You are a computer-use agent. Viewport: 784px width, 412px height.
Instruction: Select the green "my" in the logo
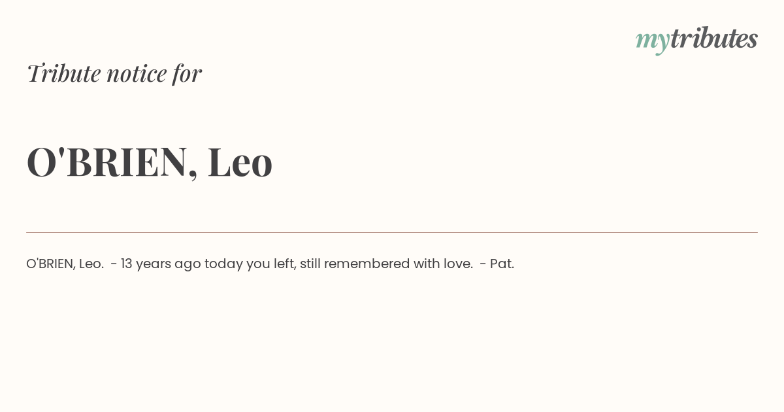click(653, 41)
